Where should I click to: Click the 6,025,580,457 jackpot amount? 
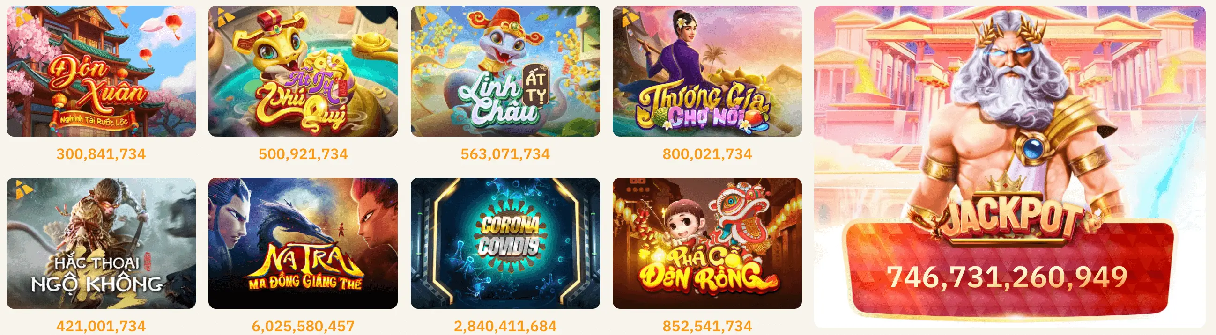pos(303,326)
